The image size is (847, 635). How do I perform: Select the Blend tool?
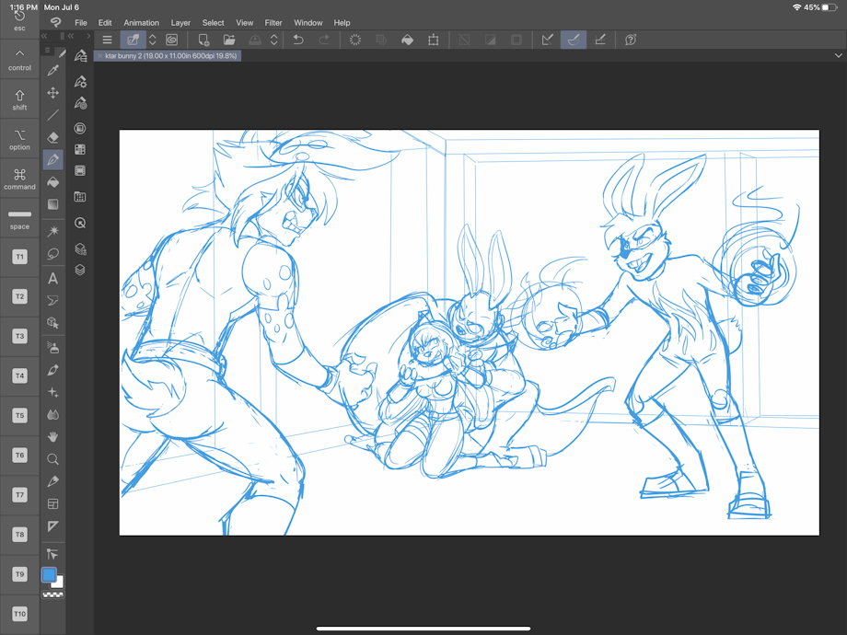pos(53,415)
